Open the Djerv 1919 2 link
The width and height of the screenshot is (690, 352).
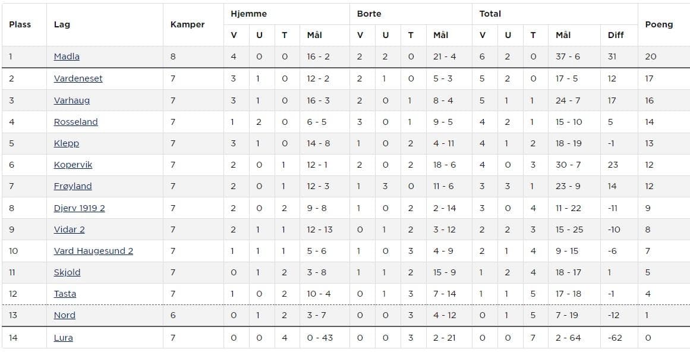pyautogui.click(x=79, y=208)
